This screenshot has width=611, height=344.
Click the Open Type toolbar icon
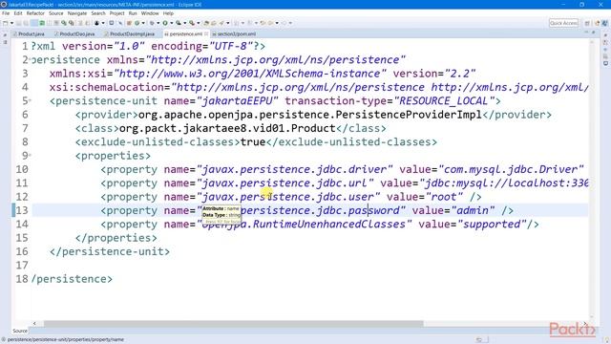[206, 23]
